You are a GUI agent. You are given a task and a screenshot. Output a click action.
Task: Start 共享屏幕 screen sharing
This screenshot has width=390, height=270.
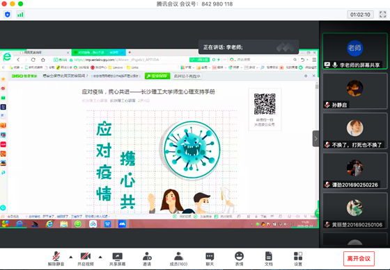pyautogui.click(x=118, y=259)
